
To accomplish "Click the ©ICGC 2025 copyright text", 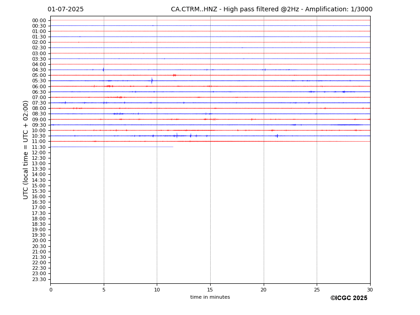I will (349, 298).
